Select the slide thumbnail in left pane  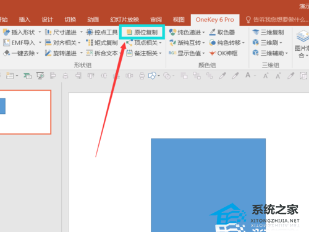coord(25,112)
